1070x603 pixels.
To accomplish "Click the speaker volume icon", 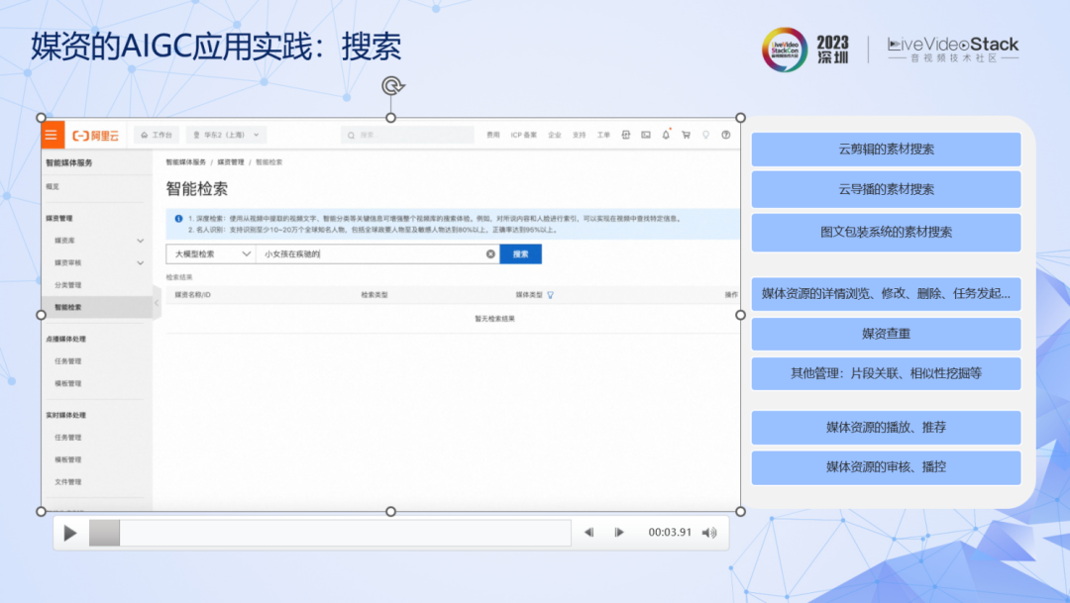I will [709, 533].
